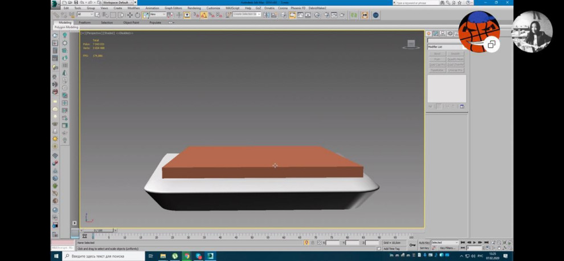Click the ViewCube in the viewport

pyautogui.click(x=411, y=44)
